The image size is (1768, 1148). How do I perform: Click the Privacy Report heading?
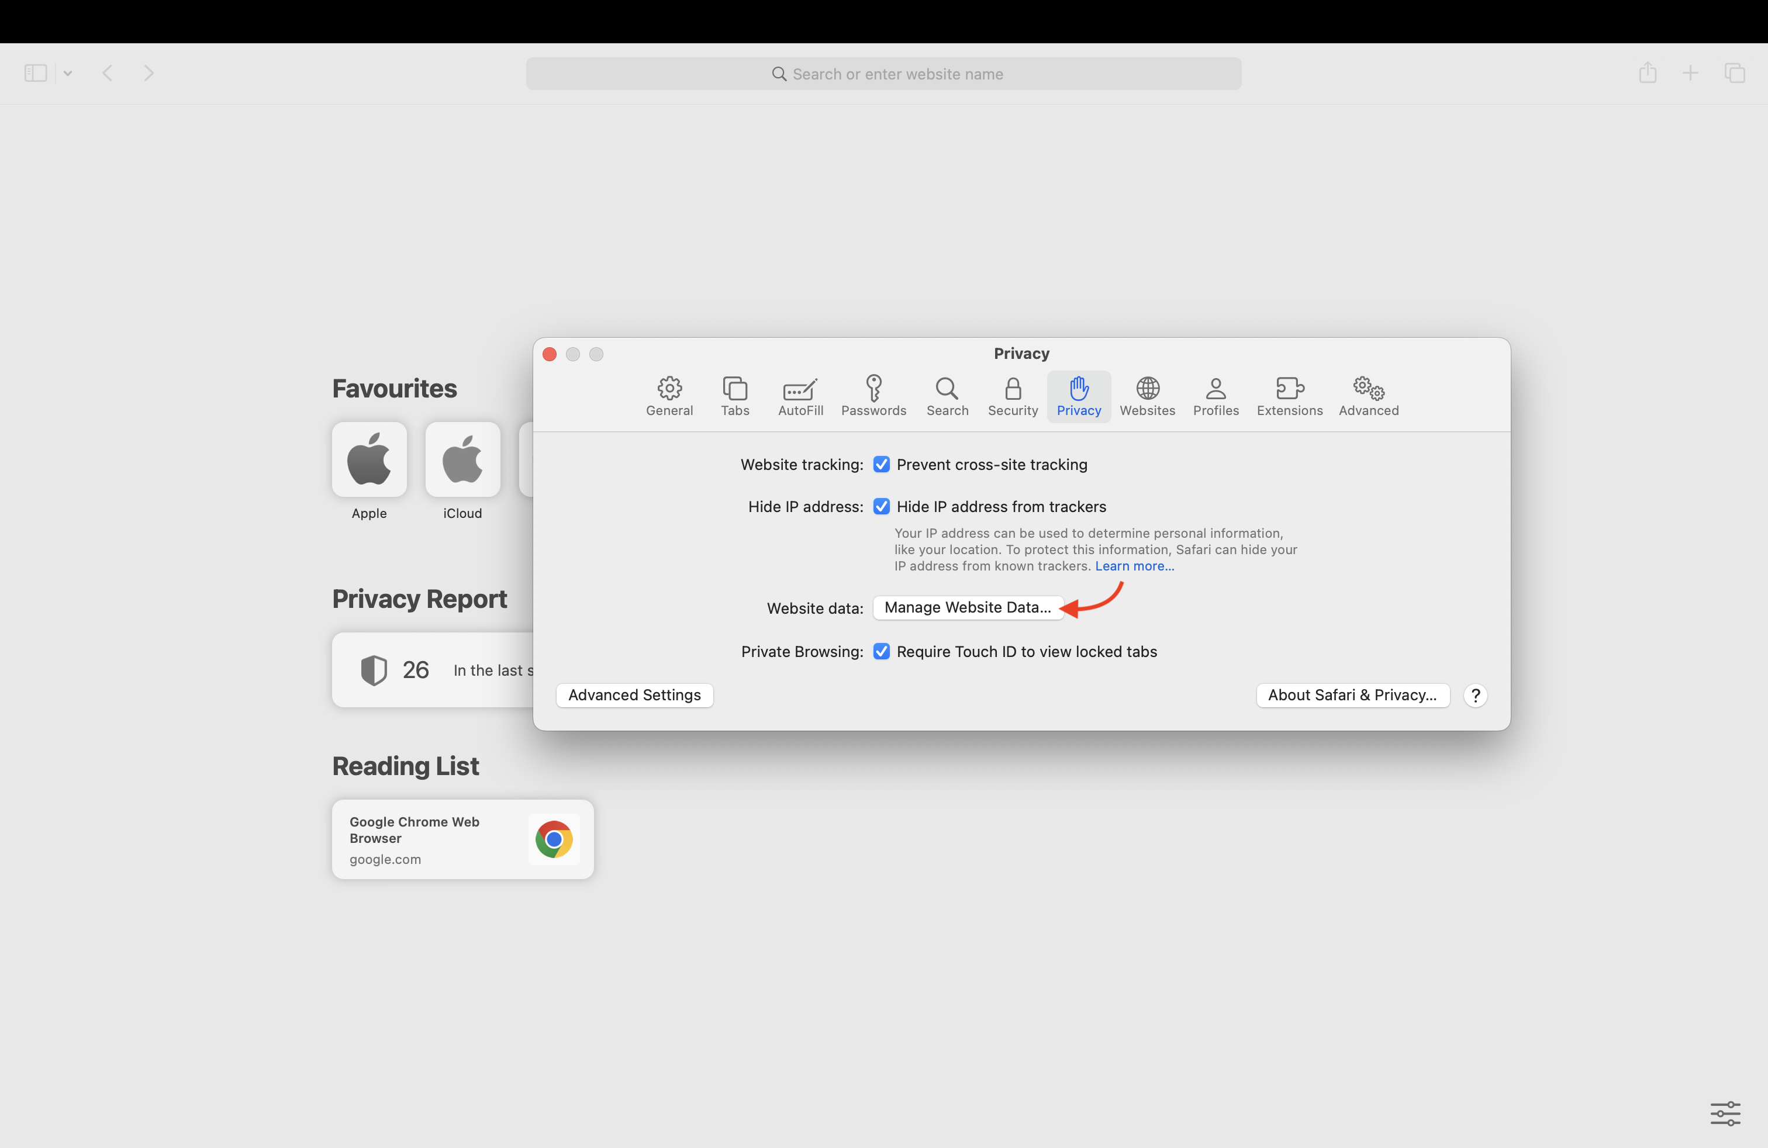(x=420, y=599)
